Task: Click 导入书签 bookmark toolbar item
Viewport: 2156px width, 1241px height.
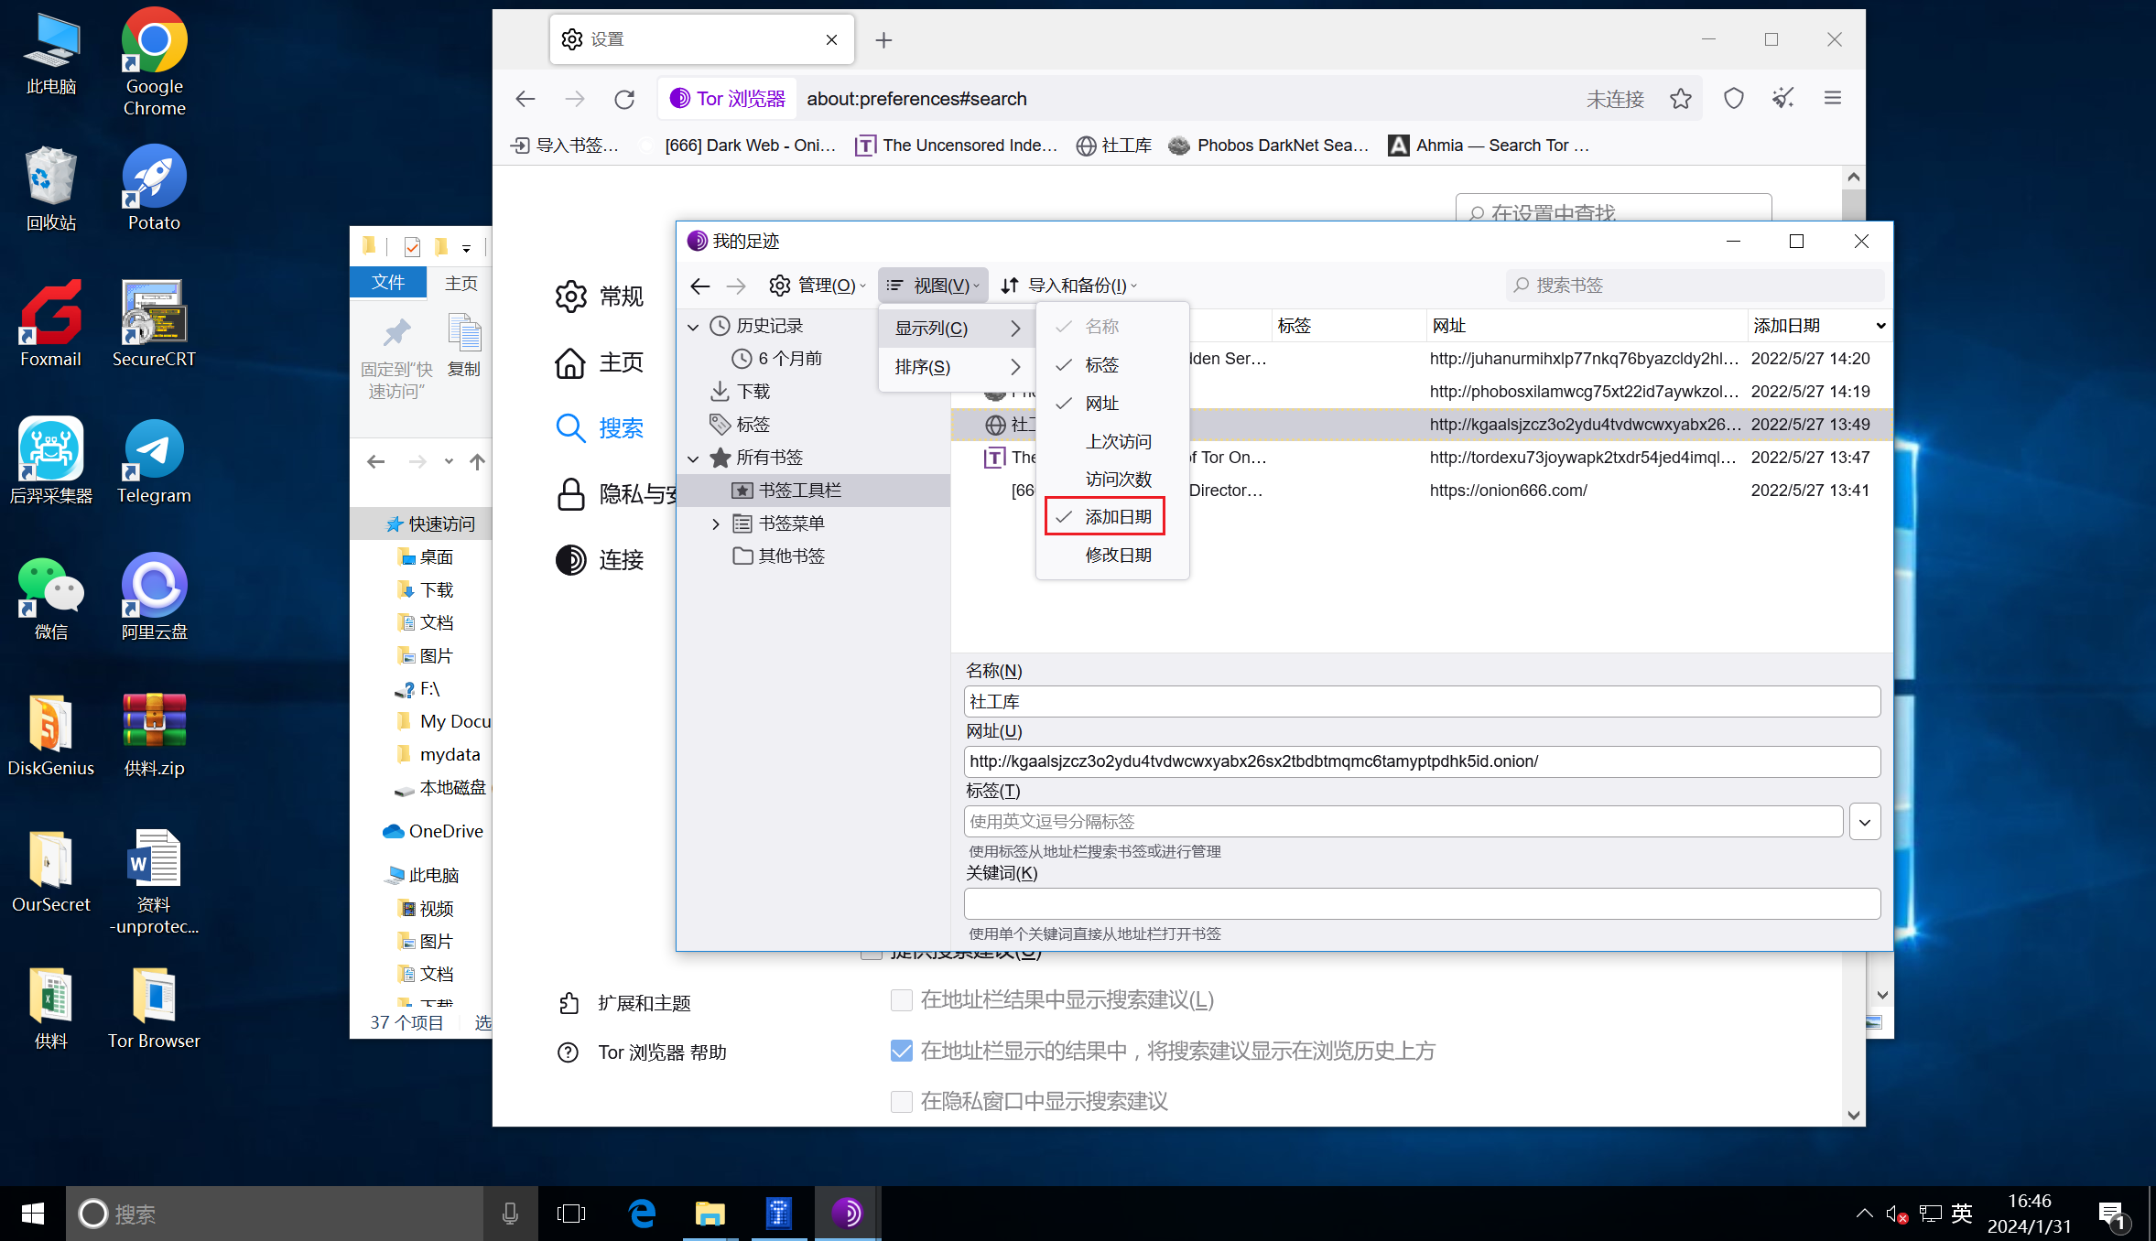Action: tap(564, 146)
